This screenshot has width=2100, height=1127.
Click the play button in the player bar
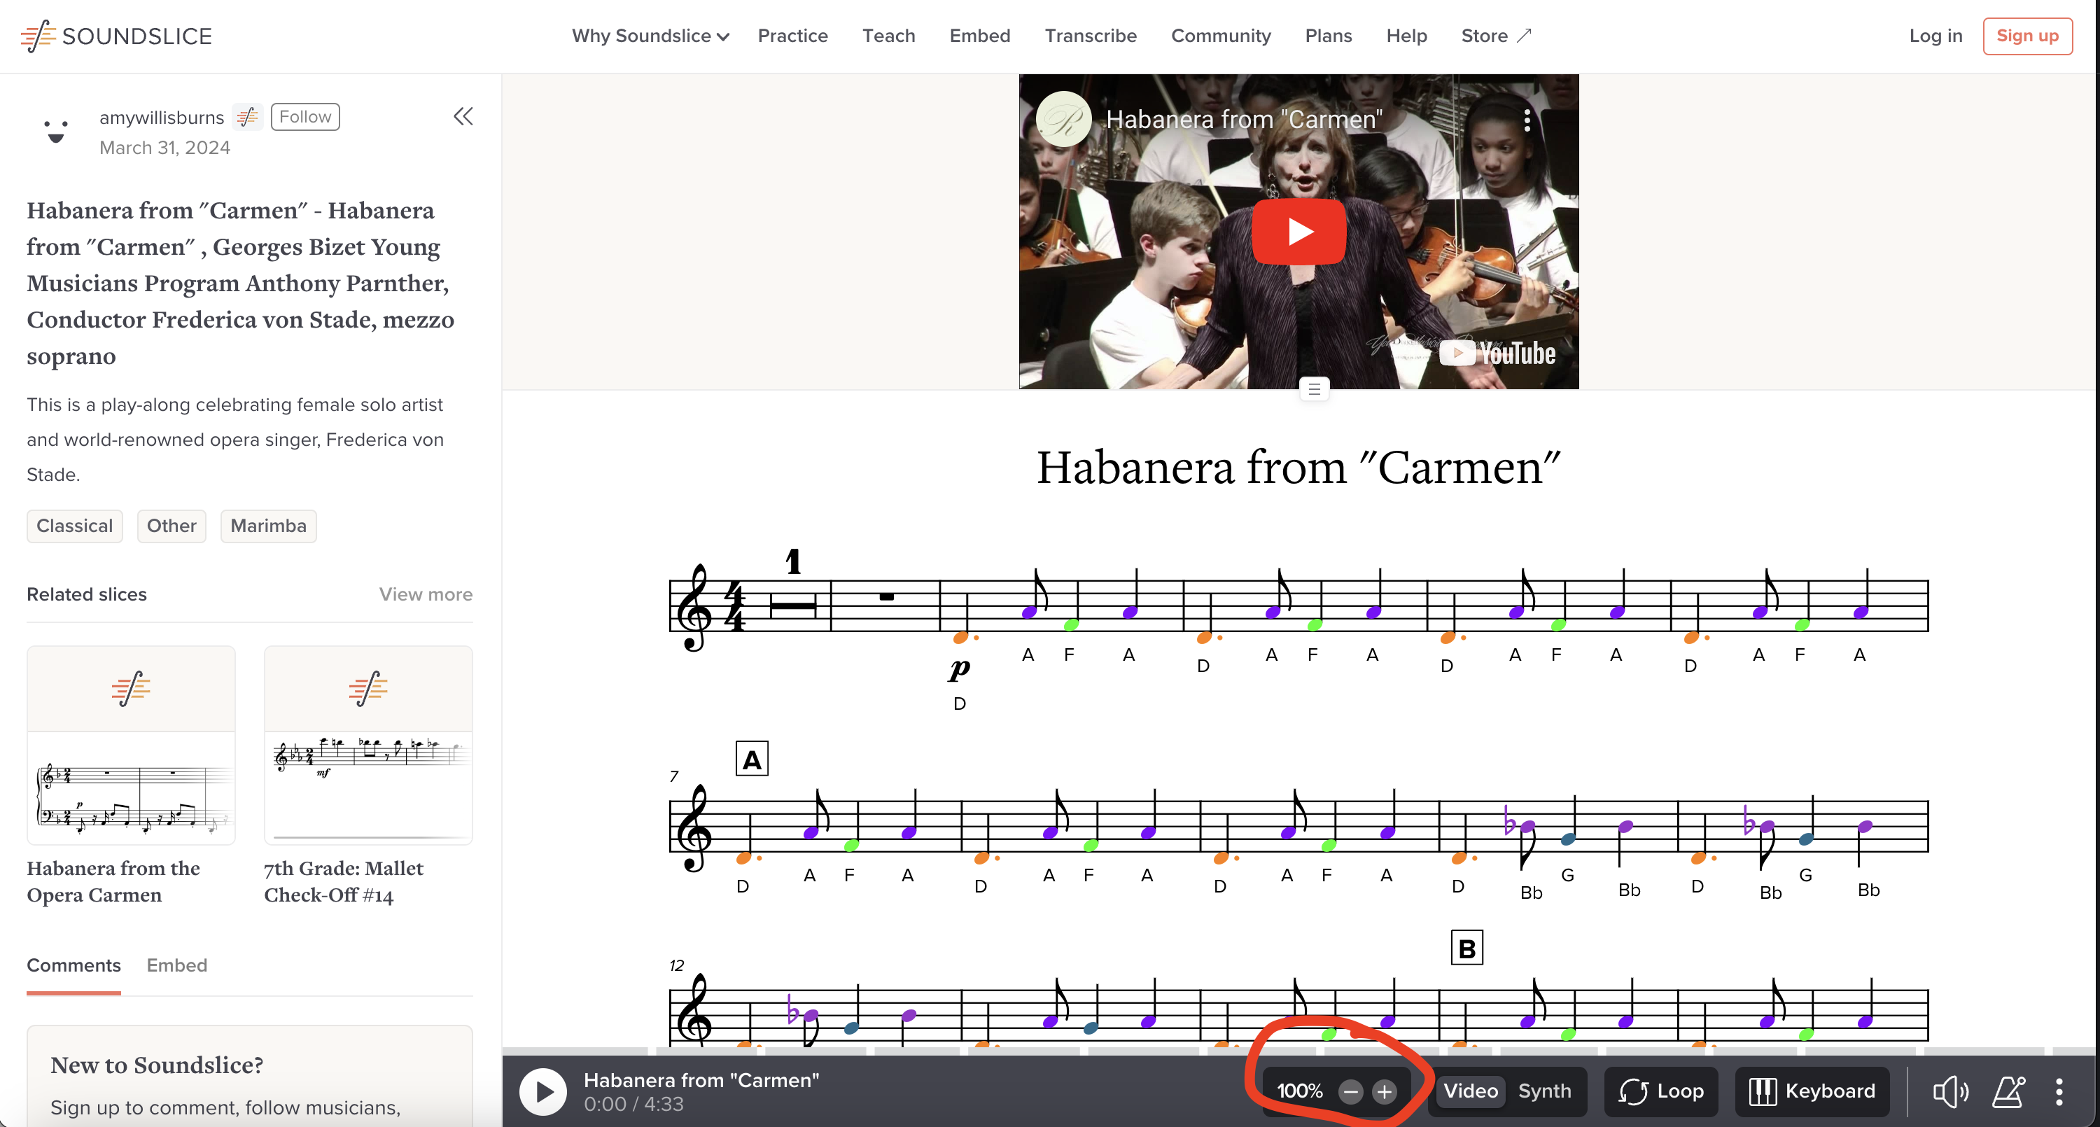543,1091
